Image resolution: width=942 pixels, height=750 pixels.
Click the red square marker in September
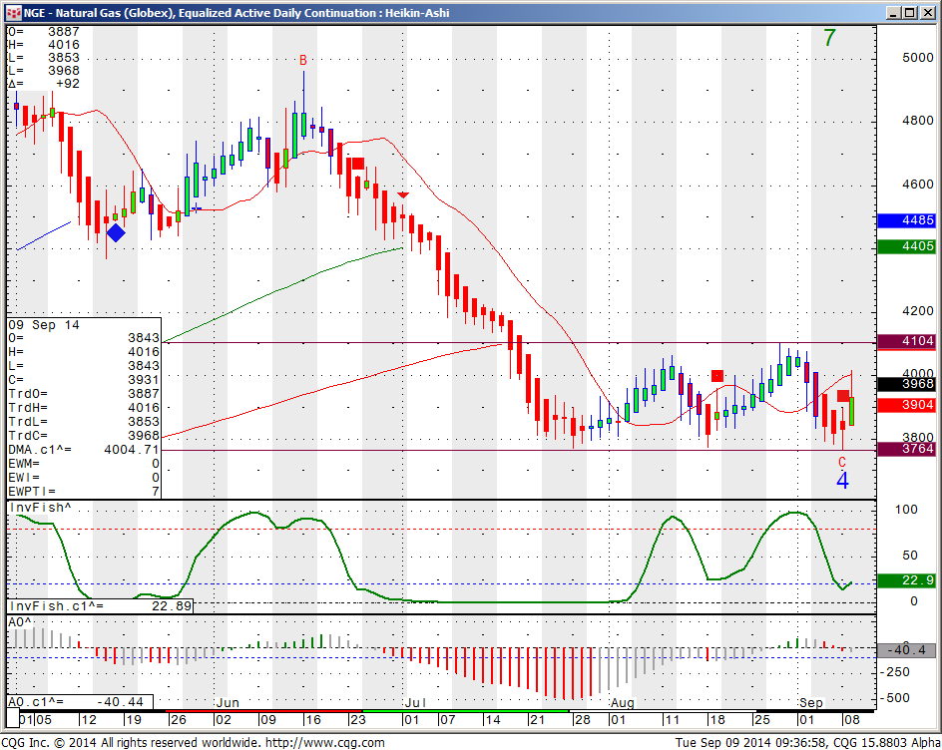pos(843,396)
